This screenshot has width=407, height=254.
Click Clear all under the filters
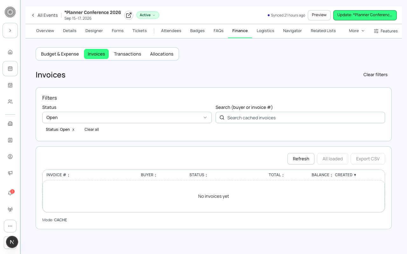tap(92, 130)
